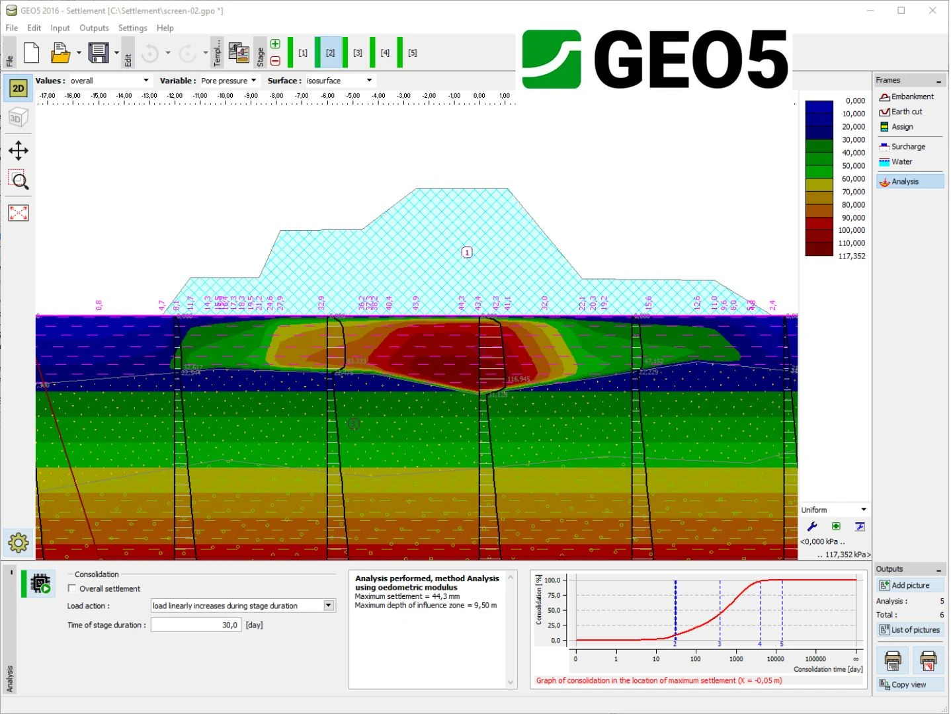
Task: Open the Settings menu
Action: click(133, 28)
